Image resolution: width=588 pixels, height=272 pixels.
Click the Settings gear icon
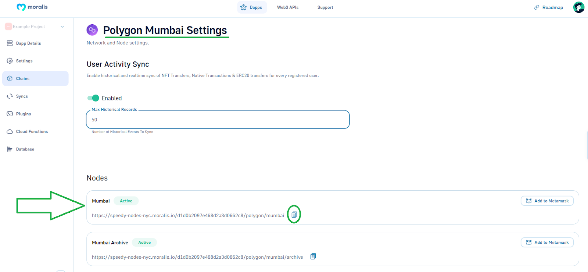[10, 61]
